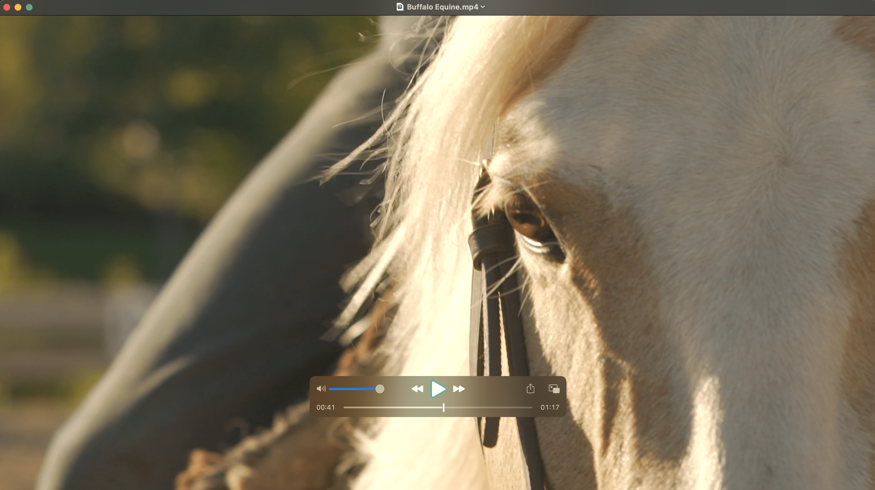
Task: Adjust the volume slider knob
Action: pyautogui.click(x=380, y=389)
